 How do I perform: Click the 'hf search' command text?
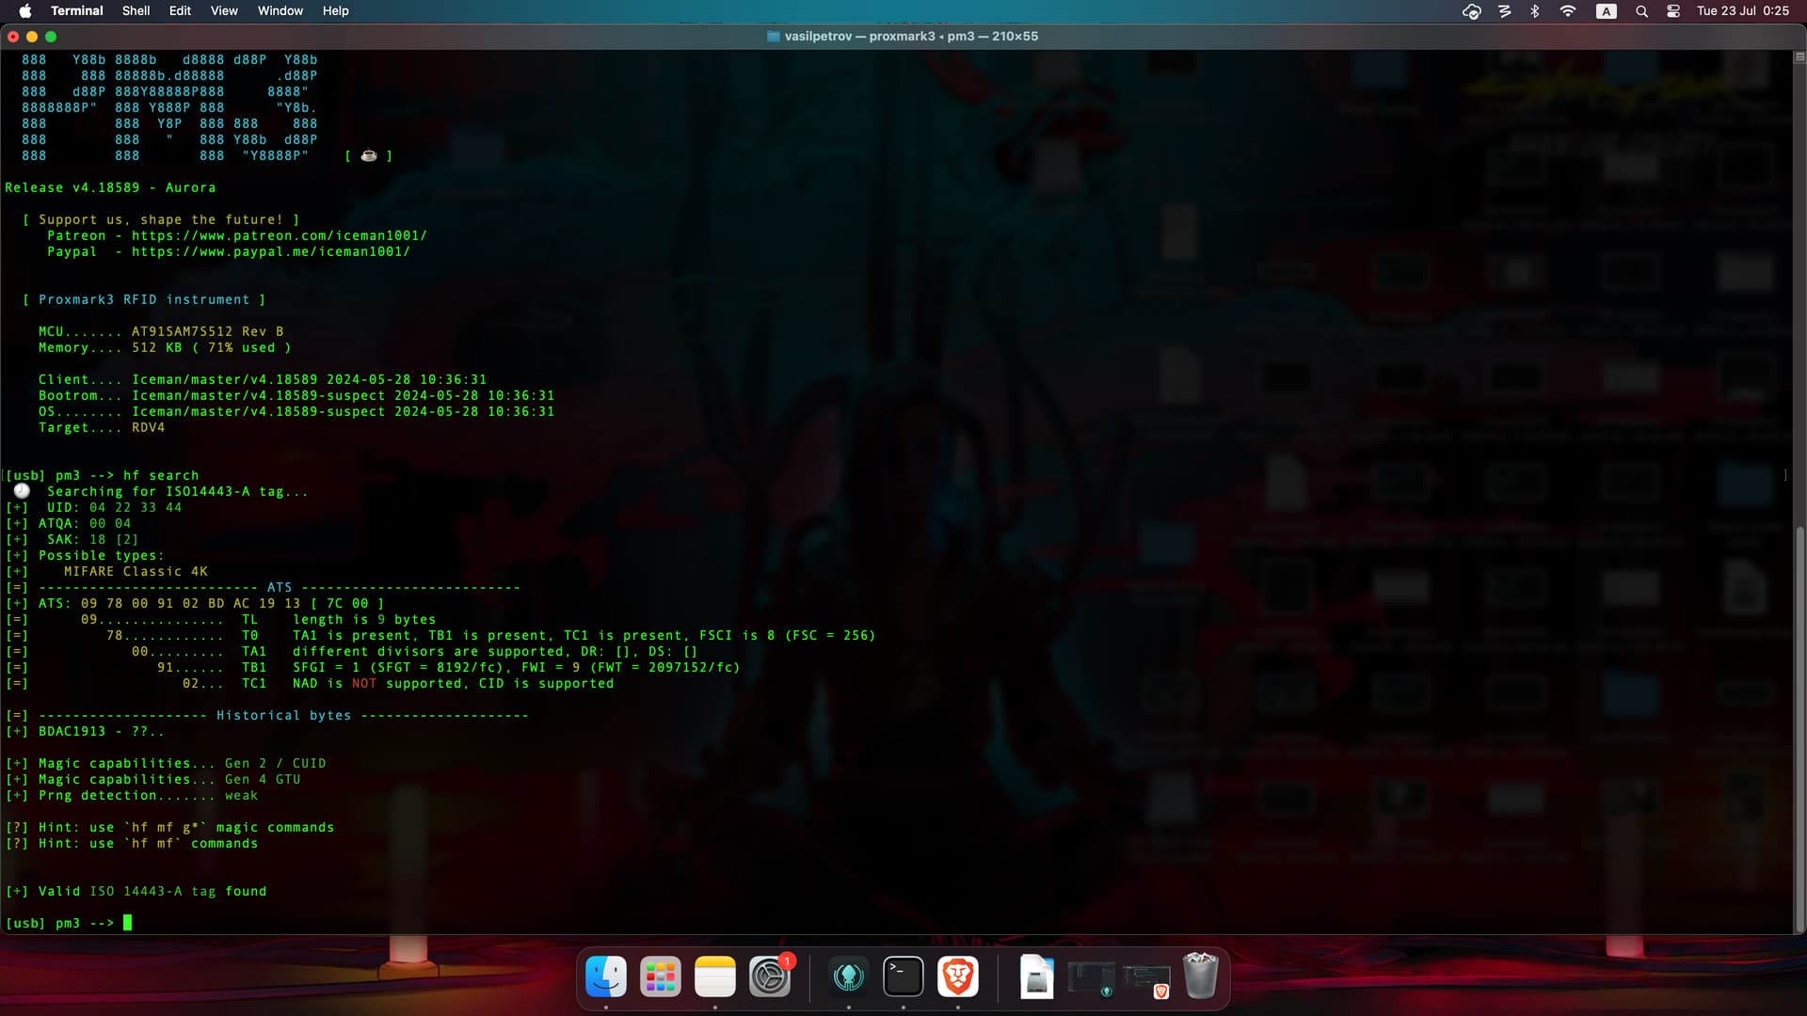(161, 476)
